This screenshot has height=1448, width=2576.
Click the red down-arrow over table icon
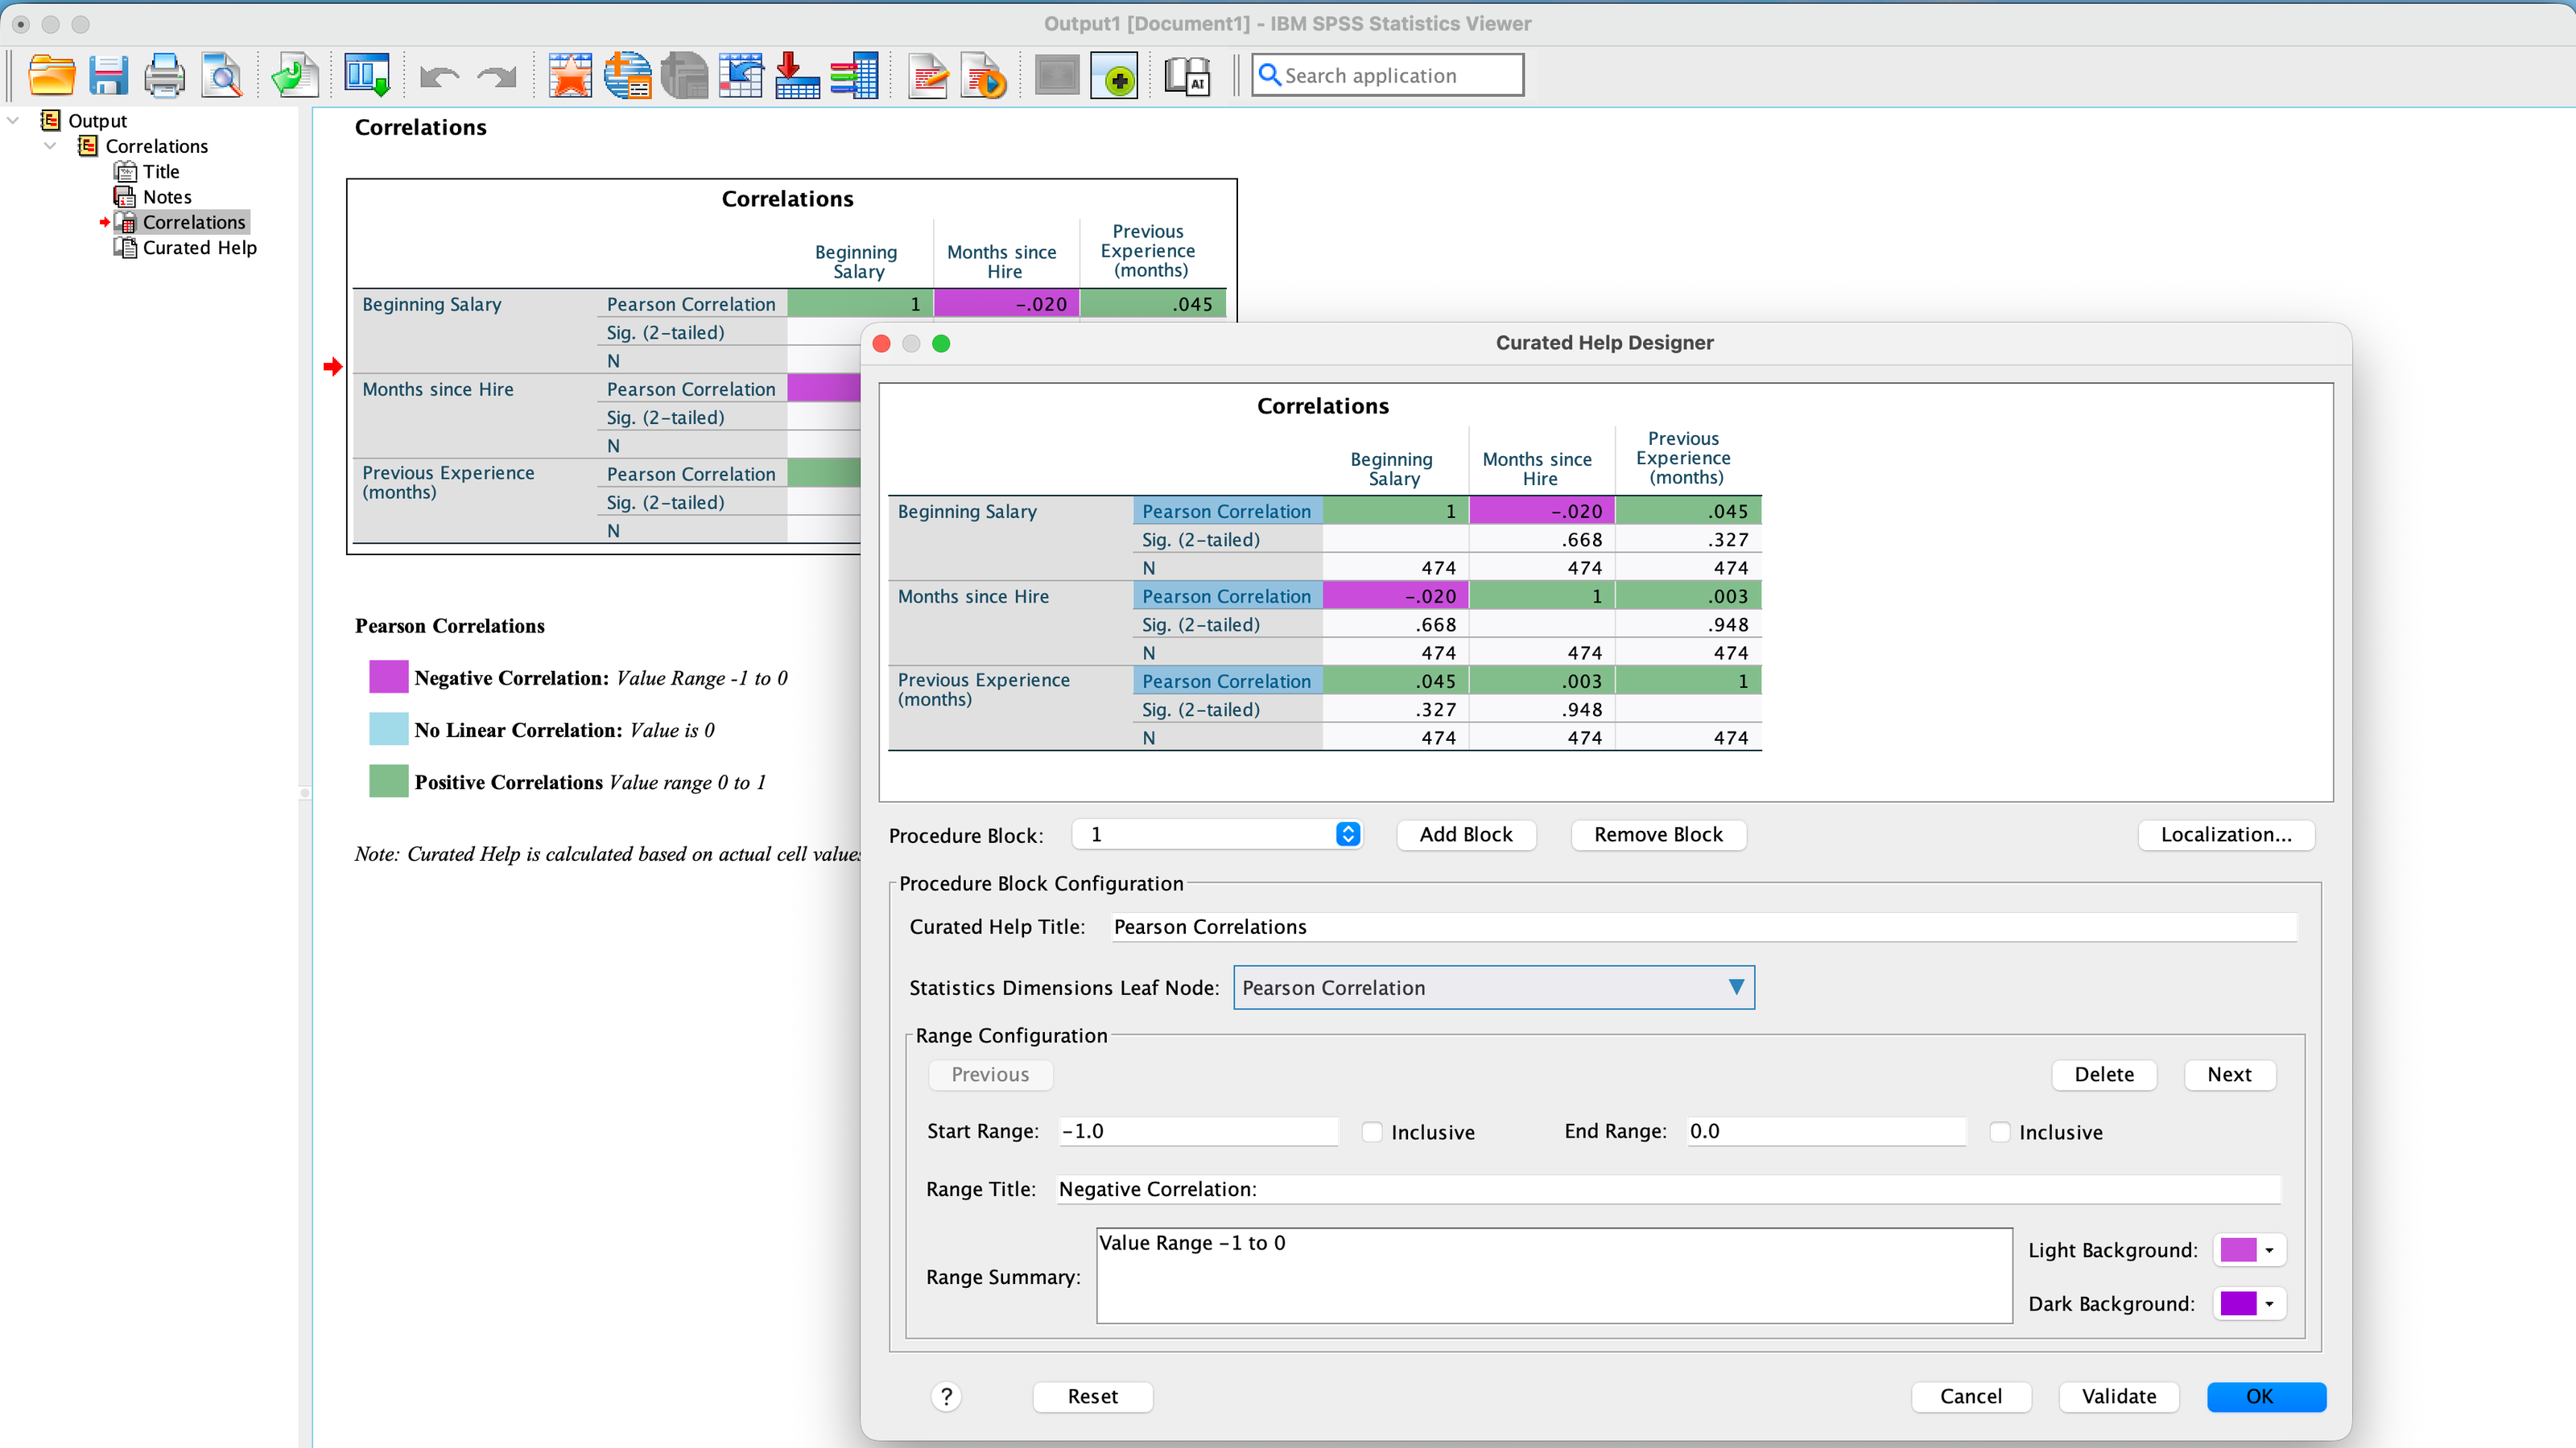click(x=797, y=76)
